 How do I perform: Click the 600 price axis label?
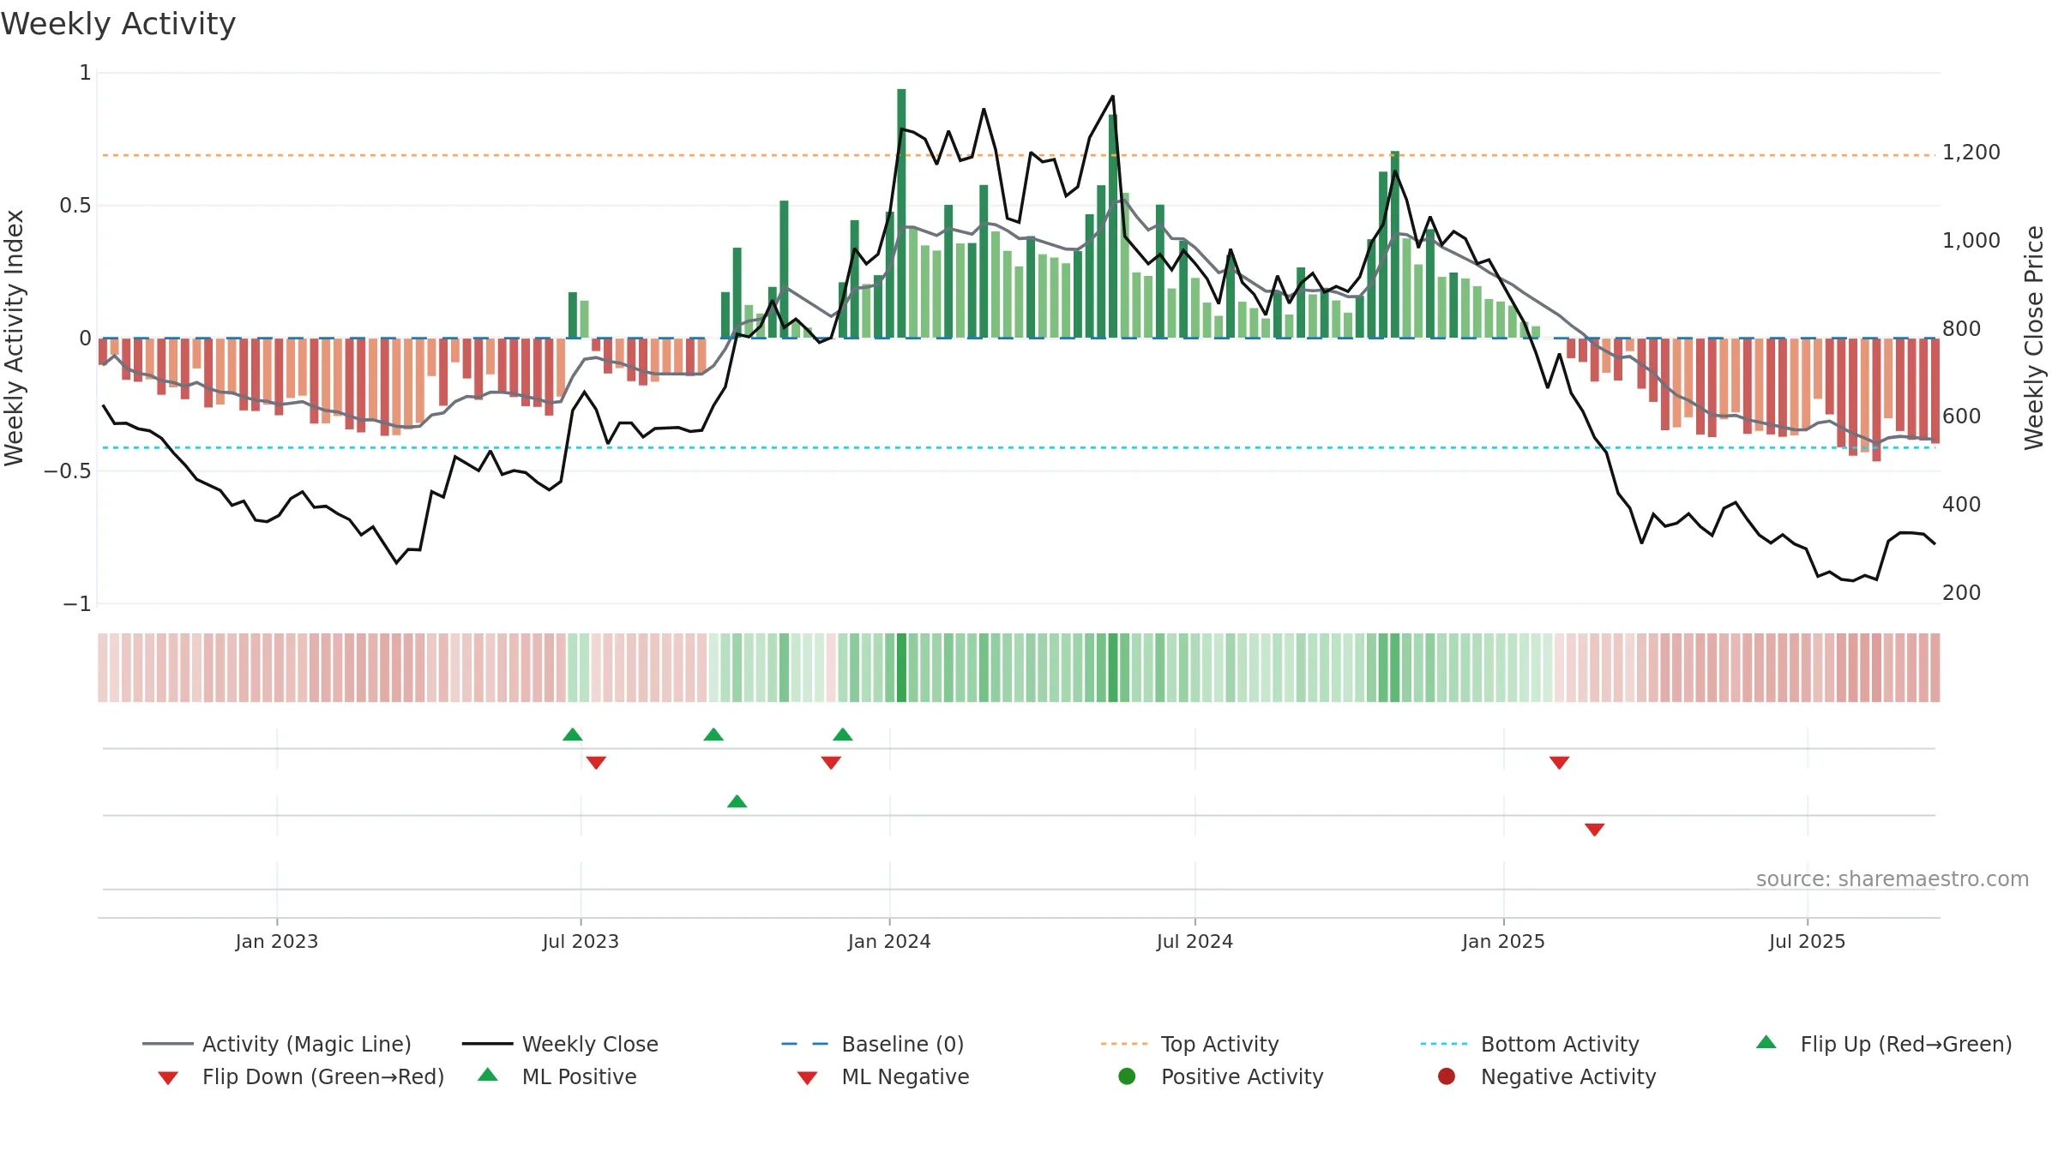click(x=1962, y=417)
